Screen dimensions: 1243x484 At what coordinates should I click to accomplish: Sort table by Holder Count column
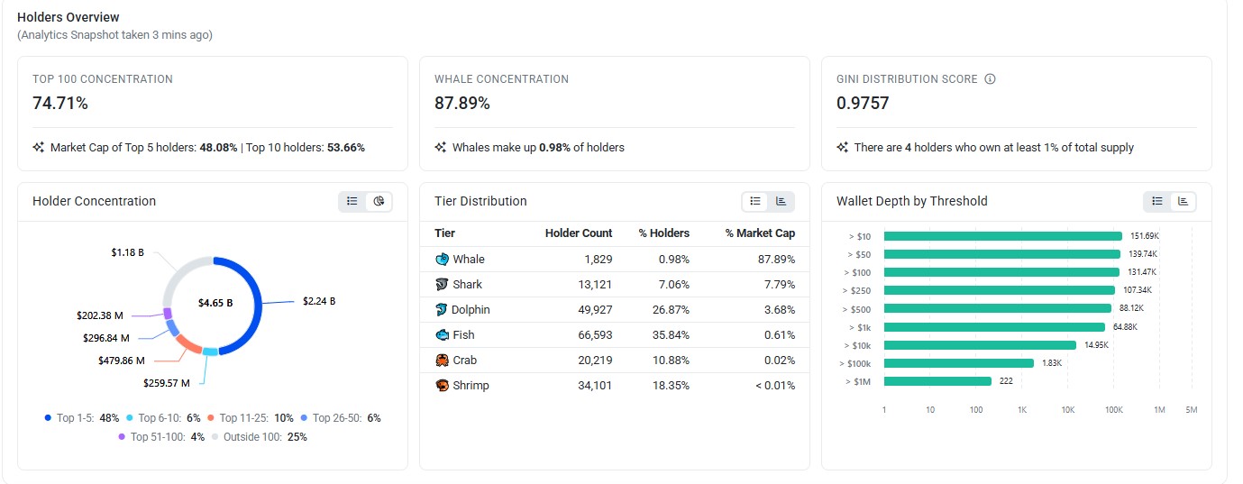coord(579,233)
